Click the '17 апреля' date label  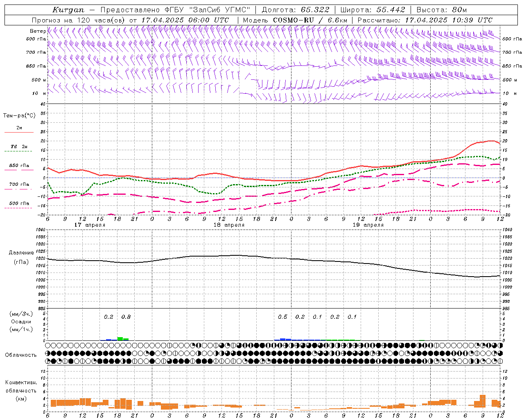point(90,225)
